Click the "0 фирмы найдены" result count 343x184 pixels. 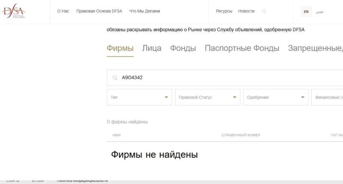pyautogui.click(x=127, y=122)
